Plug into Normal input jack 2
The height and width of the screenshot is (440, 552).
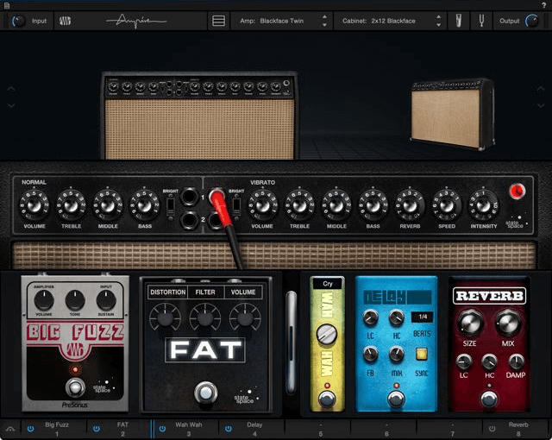[x=189, y=220]
